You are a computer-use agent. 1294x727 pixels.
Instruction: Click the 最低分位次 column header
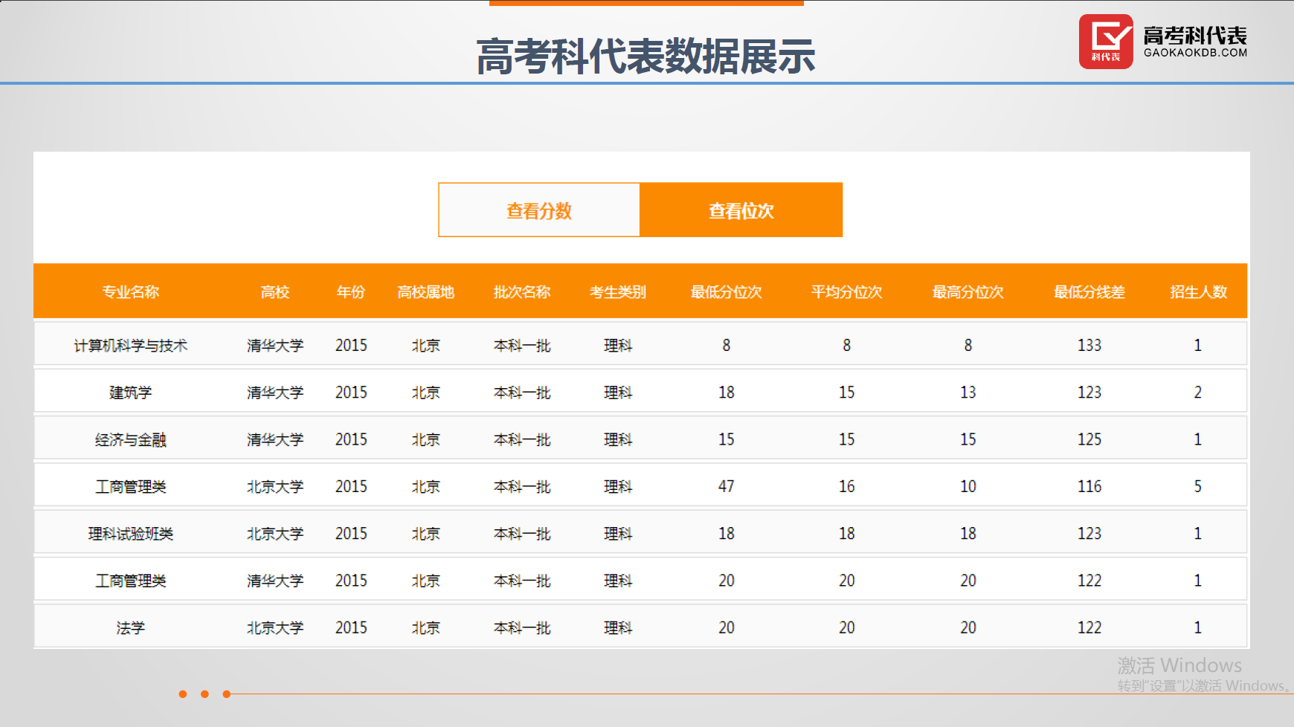(726, 292)
